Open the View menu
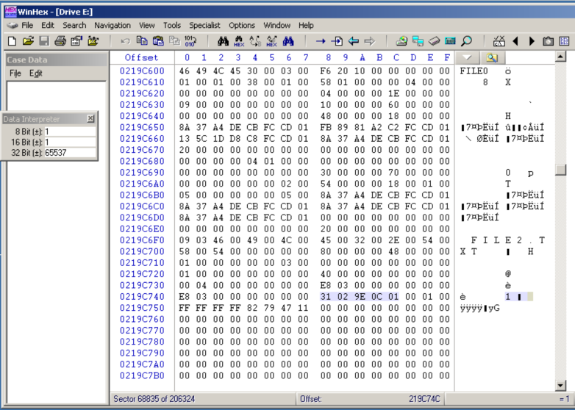The width and height of the screenshot is (575, 410). (x=146, y=25)
